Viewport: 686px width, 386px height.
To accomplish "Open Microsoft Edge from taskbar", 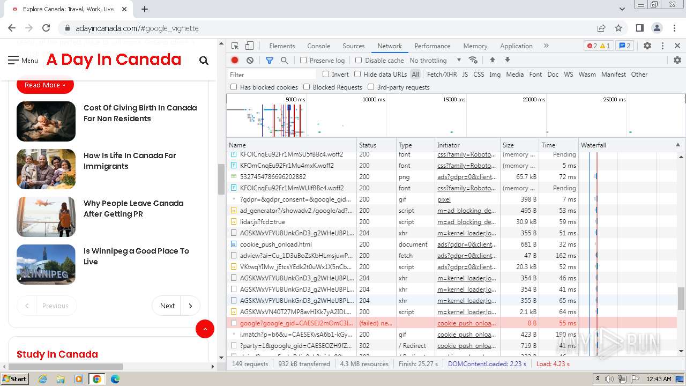I will (115, 379).
